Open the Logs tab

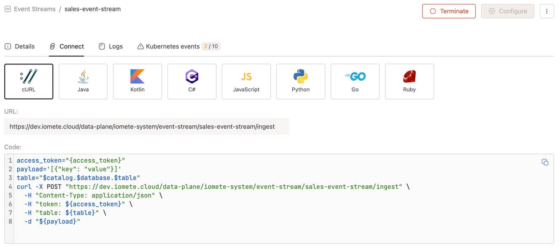(x=110, y=46)
